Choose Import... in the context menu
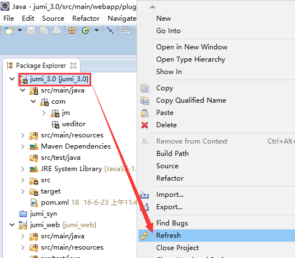Viewport: 295px width, 258px height. [170, 195]
